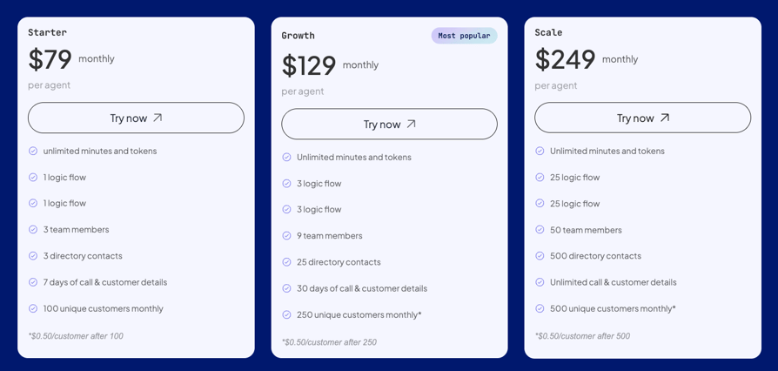Click the Unlimited call & customer details item

point(613,282)
